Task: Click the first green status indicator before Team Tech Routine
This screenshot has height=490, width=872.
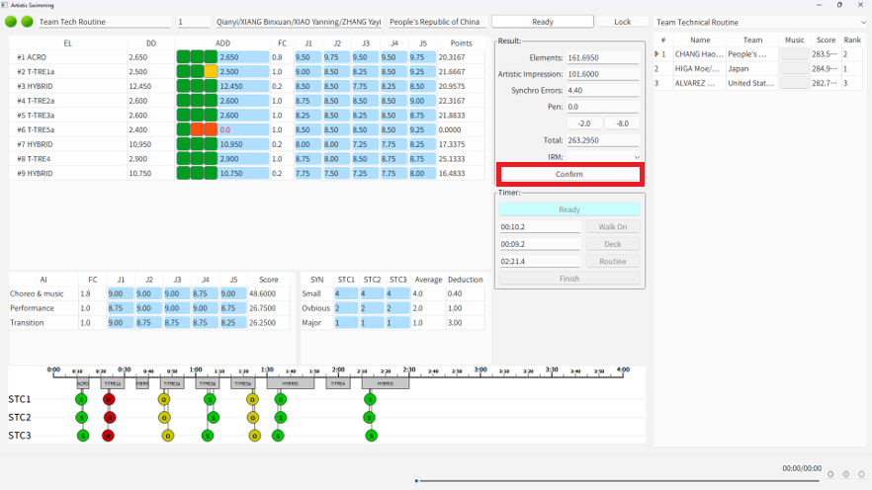Action: [11, 22]
